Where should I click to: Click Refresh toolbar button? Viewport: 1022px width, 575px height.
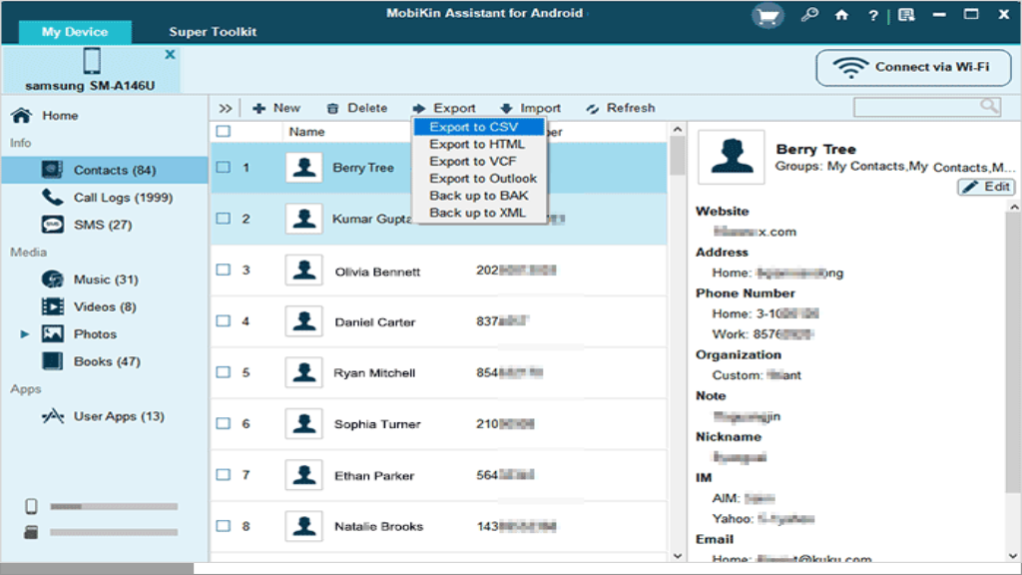point(620,108)
